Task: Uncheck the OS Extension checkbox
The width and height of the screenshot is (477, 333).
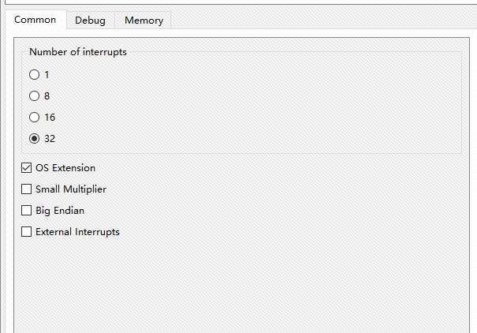Action: (27, 168)
